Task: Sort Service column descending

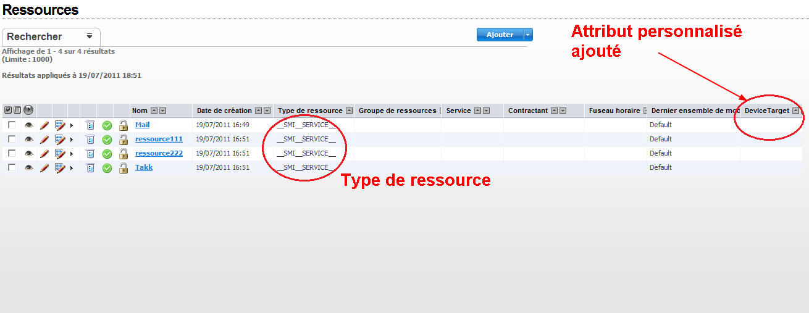Action: coord(486,111)
